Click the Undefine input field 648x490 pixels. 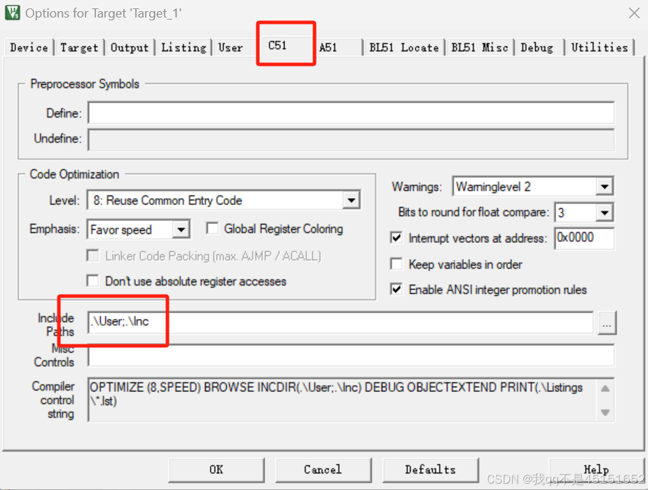[x=351, y=139]
